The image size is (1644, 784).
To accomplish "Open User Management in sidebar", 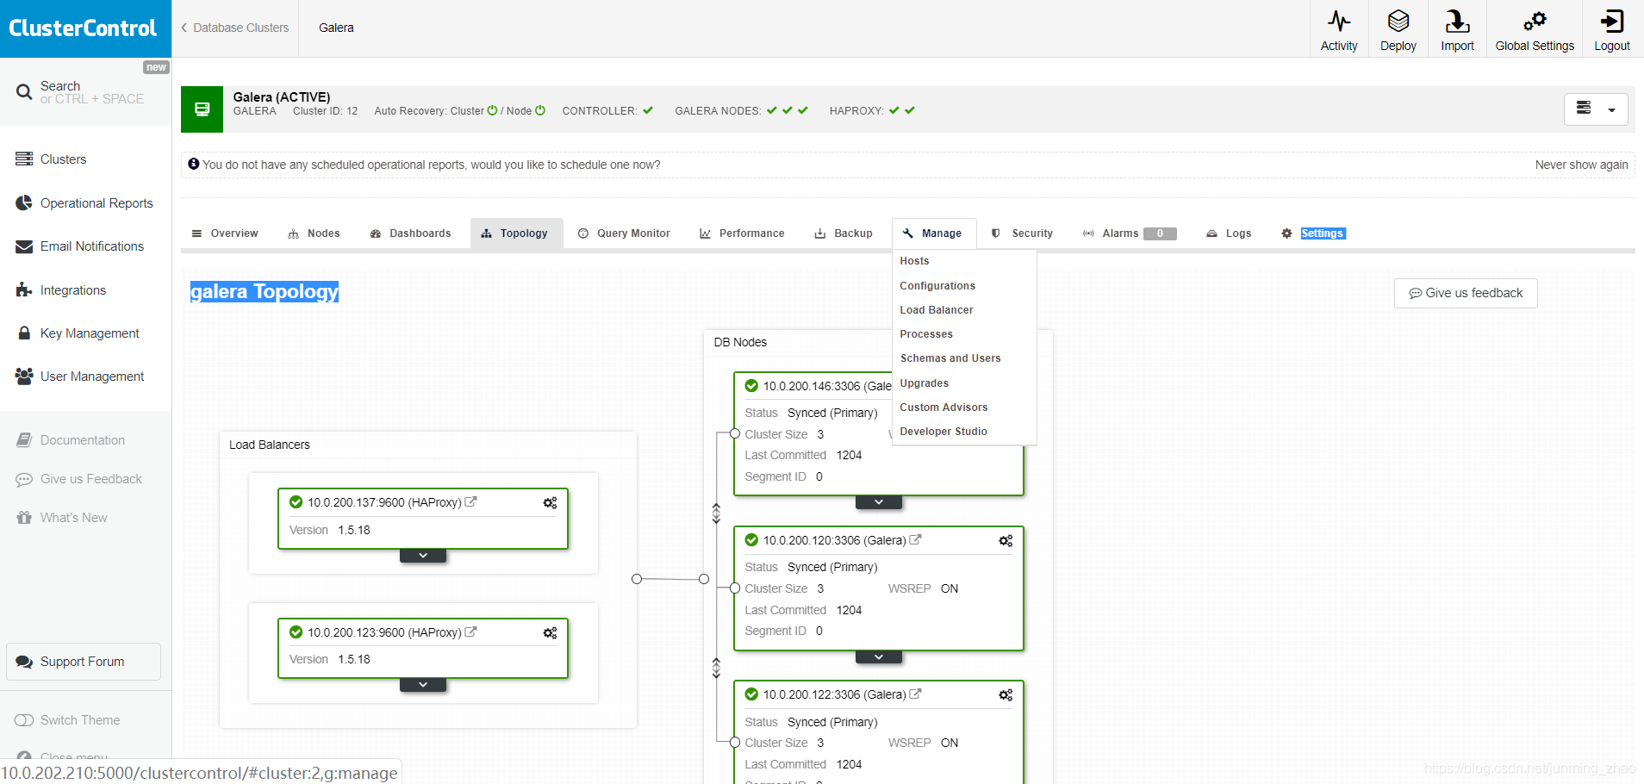I will coord(80,376).
